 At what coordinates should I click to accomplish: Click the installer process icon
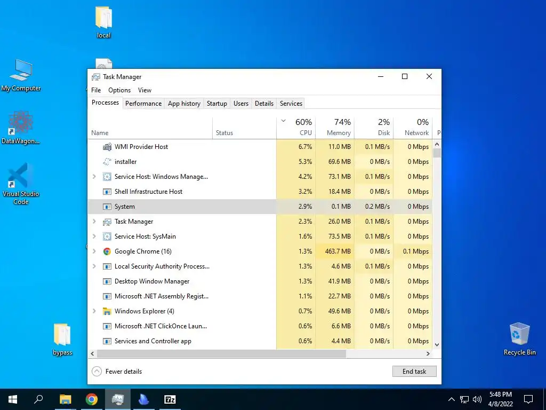[107, 162]
